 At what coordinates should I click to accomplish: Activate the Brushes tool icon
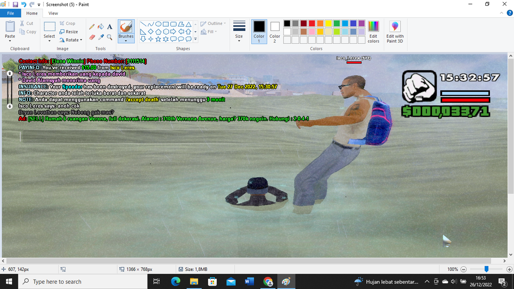click(x=126, y=27)
